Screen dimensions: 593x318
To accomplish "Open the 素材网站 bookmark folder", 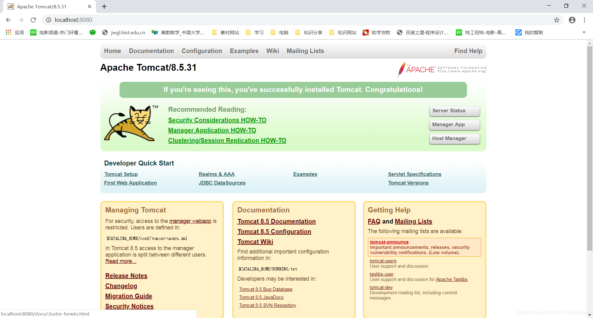I will click(x=225, y=32).
